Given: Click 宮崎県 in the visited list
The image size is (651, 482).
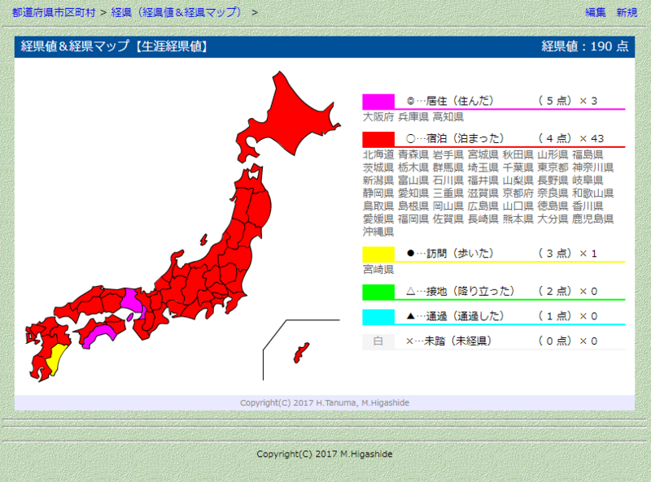Looking at the screenshot, I should 378,270.
